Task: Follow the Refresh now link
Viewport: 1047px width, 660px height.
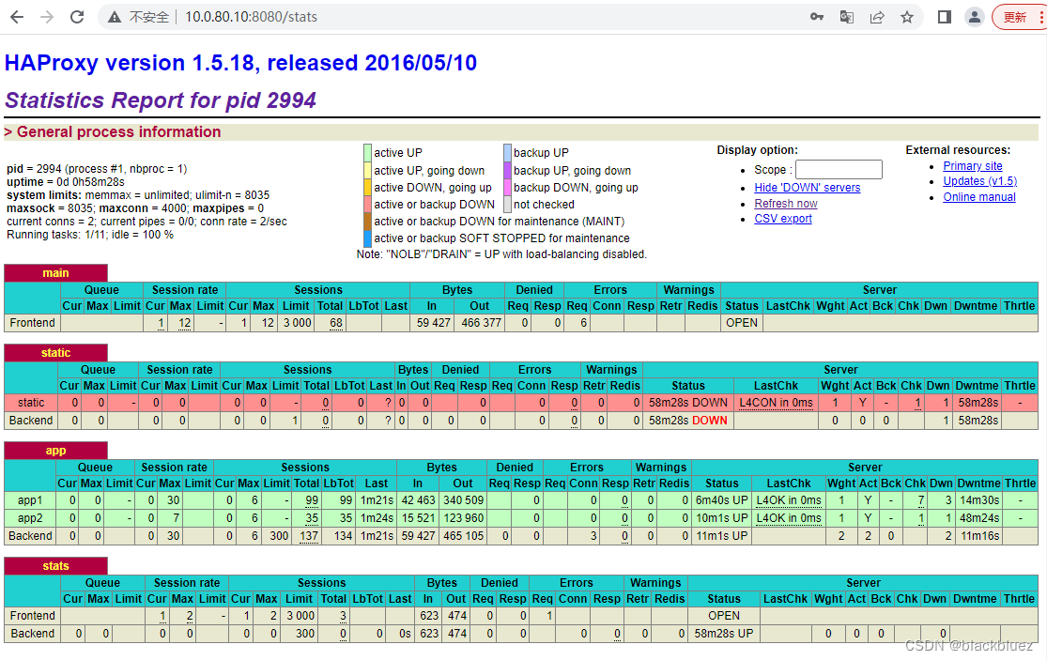Action: click(x=786, y=204)
